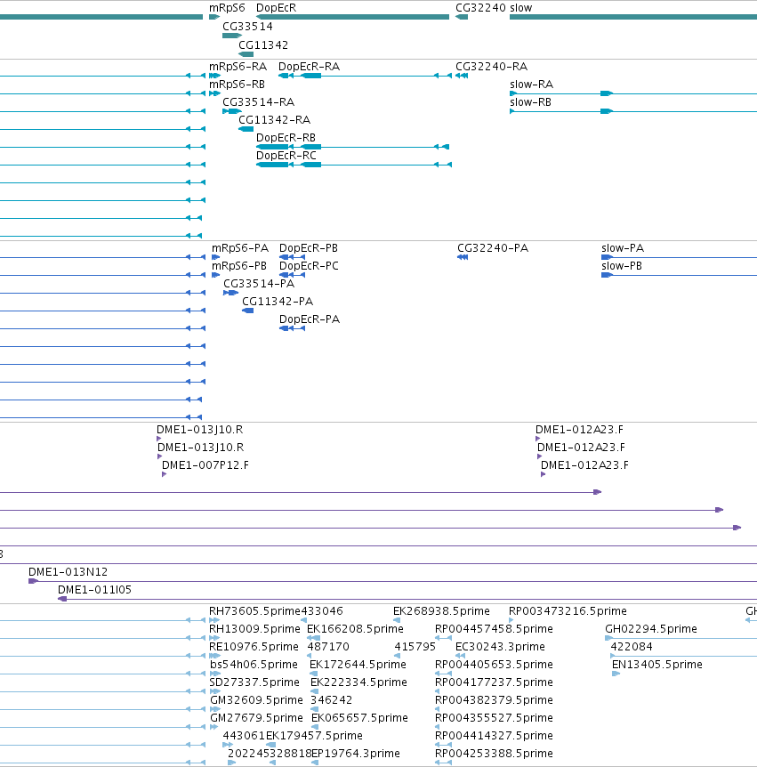The height and width of the screenshot is (767, 757).
Task: Click the mRpS6 gene label
Action: click(x=227, y=8)
